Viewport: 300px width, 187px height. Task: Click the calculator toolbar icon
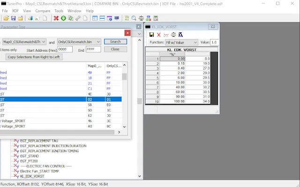(156, 18)
